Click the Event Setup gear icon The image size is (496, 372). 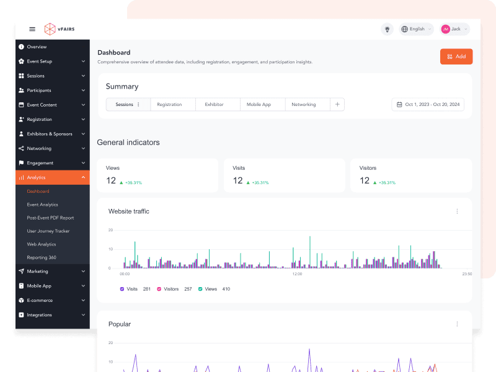(21, 61)
